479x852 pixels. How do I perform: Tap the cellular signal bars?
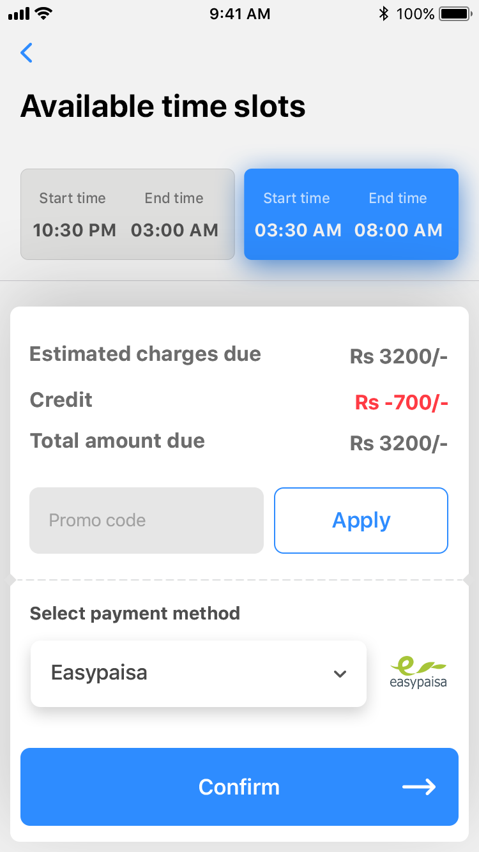(x=19, y=13)
